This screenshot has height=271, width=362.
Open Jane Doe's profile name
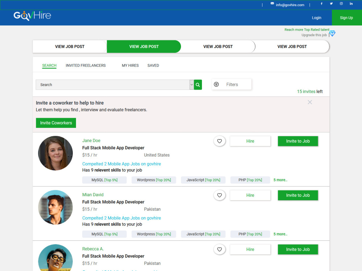pos(91,141)
